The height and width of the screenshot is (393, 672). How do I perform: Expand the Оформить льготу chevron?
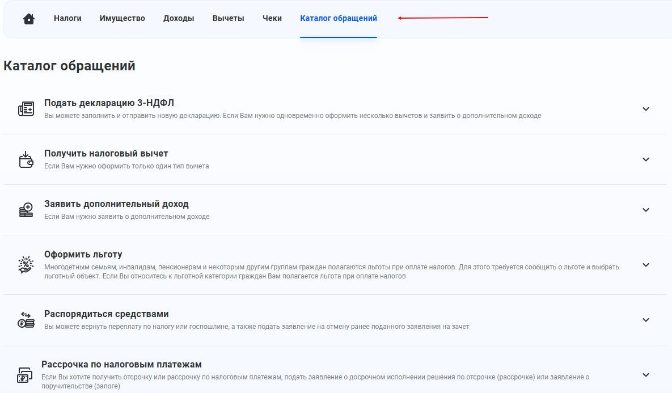pos(646,265)
